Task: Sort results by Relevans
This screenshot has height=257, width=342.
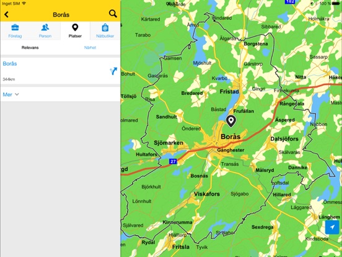Action: pos(30,47)
